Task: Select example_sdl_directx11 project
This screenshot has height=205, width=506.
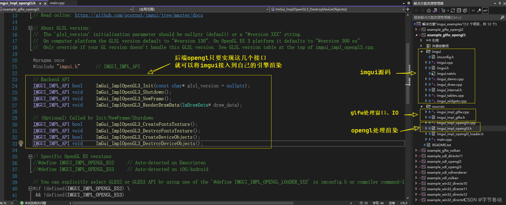Action: (x=445, y=156)
